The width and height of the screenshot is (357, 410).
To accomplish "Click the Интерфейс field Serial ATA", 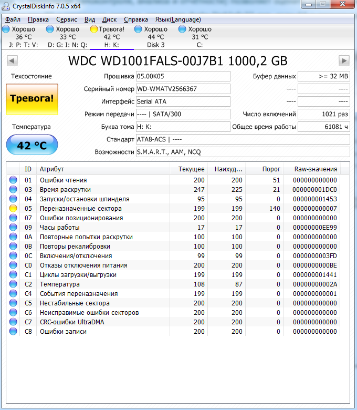I will [183, 101].
